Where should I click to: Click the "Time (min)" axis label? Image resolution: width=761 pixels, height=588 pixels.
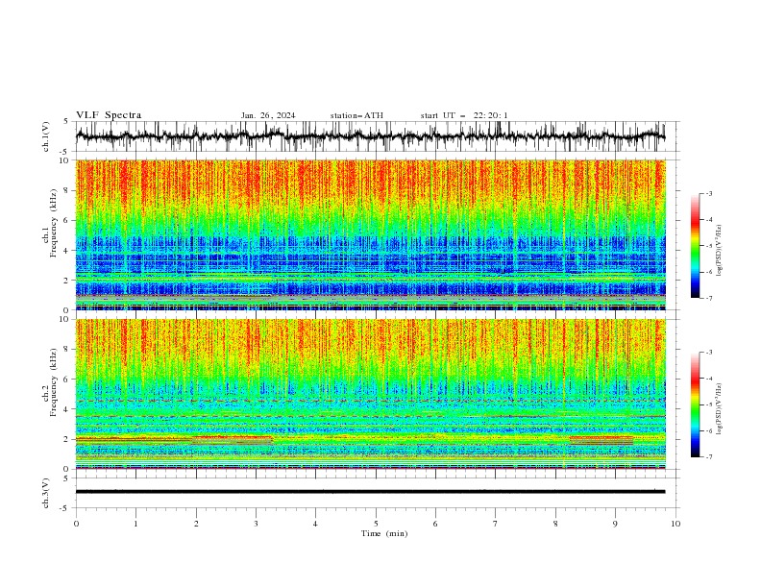click(x=384, y=533)
